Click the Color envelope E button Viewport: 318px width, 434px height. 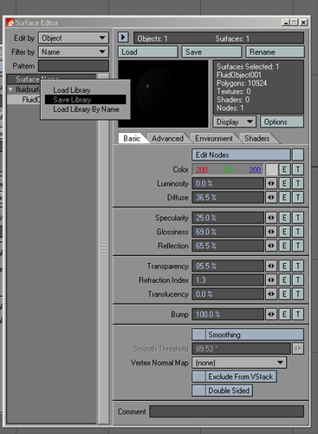(284, 169)
